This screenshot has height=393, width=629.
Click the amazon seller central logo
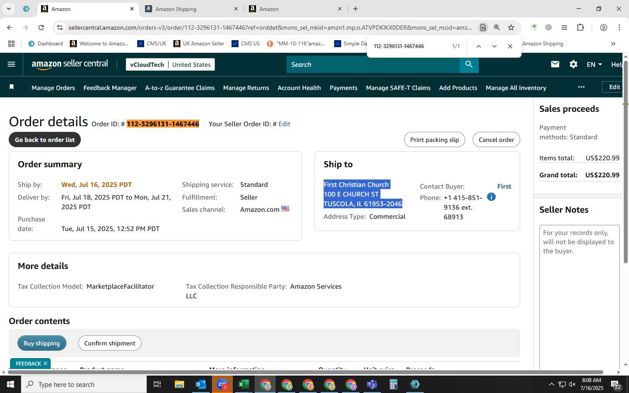(x=70, y=64)
